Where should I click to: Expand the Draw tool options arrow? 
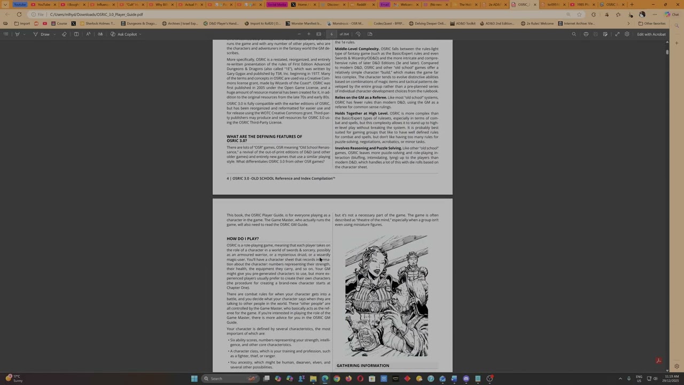point(55,34)
